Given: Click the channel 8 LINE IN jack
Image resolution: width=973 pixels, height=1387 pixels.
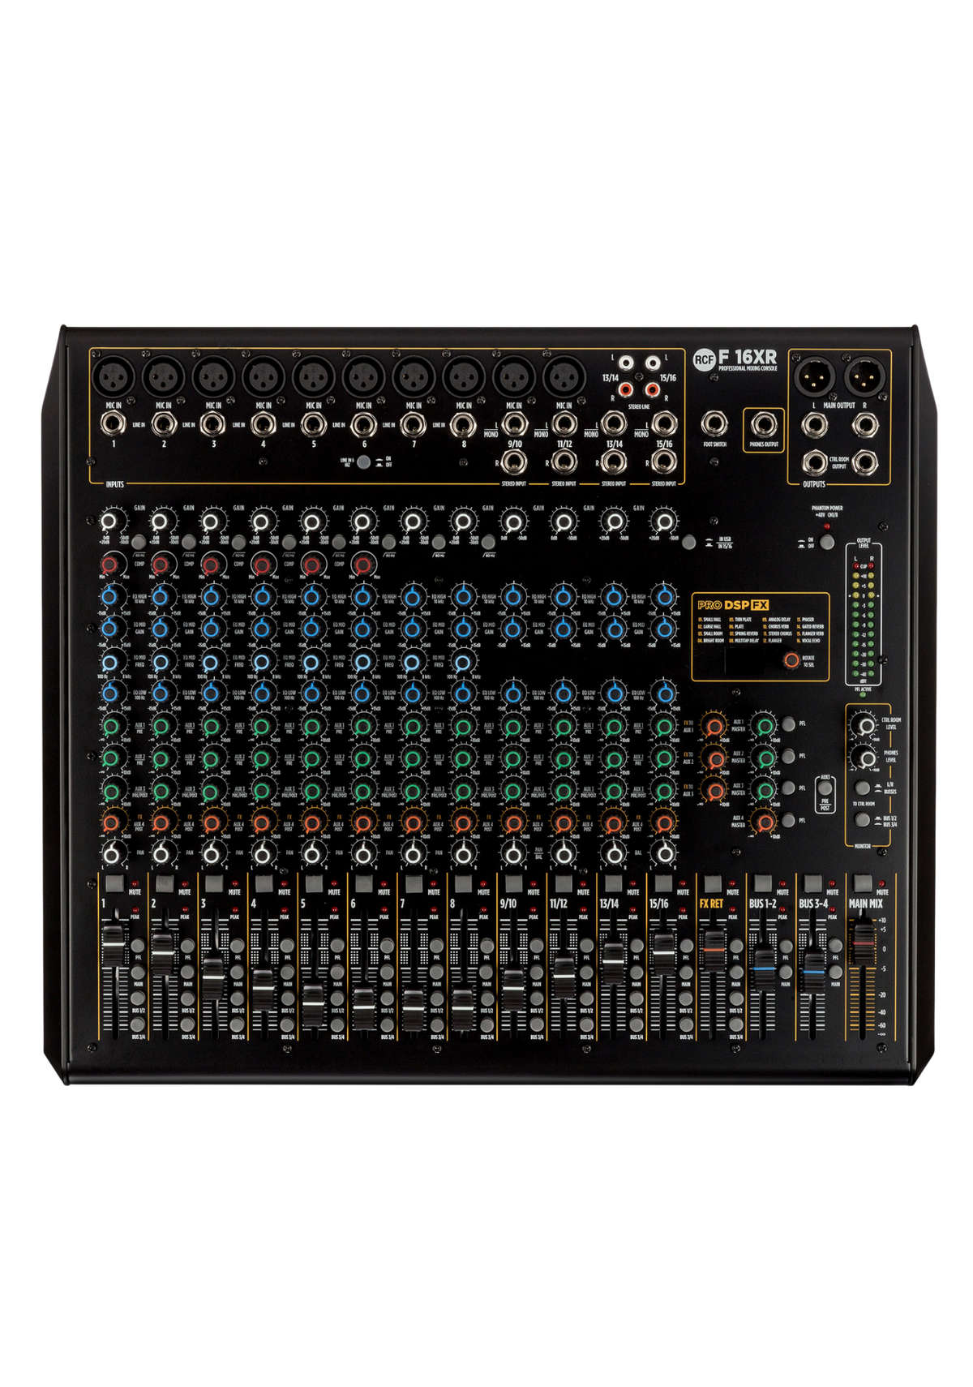Looking at the screenshot, I should coord(463,423).
